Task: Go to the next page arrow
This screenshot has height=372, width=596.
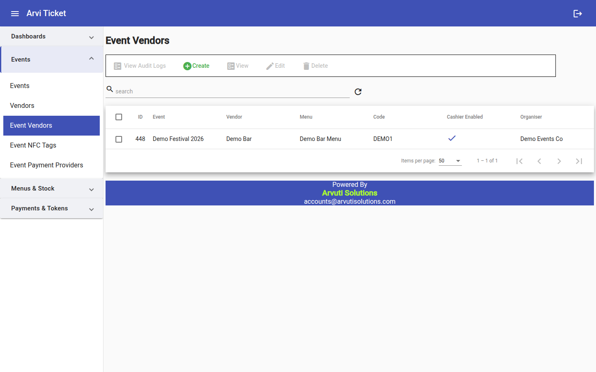Action: pos(559,161)
